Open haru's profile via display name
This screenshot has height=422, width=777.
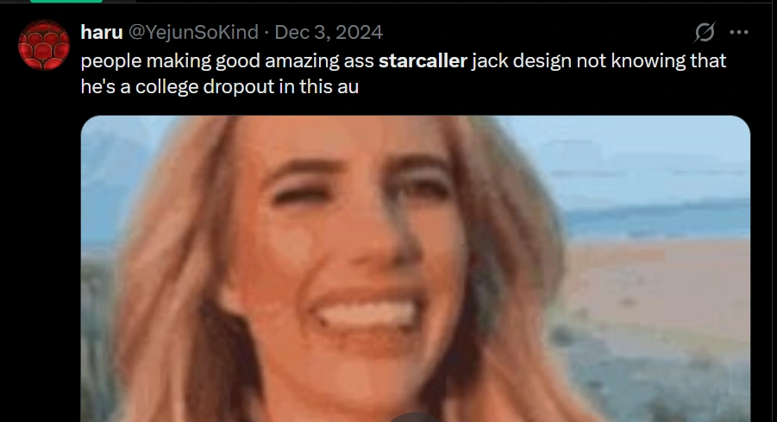102,32
